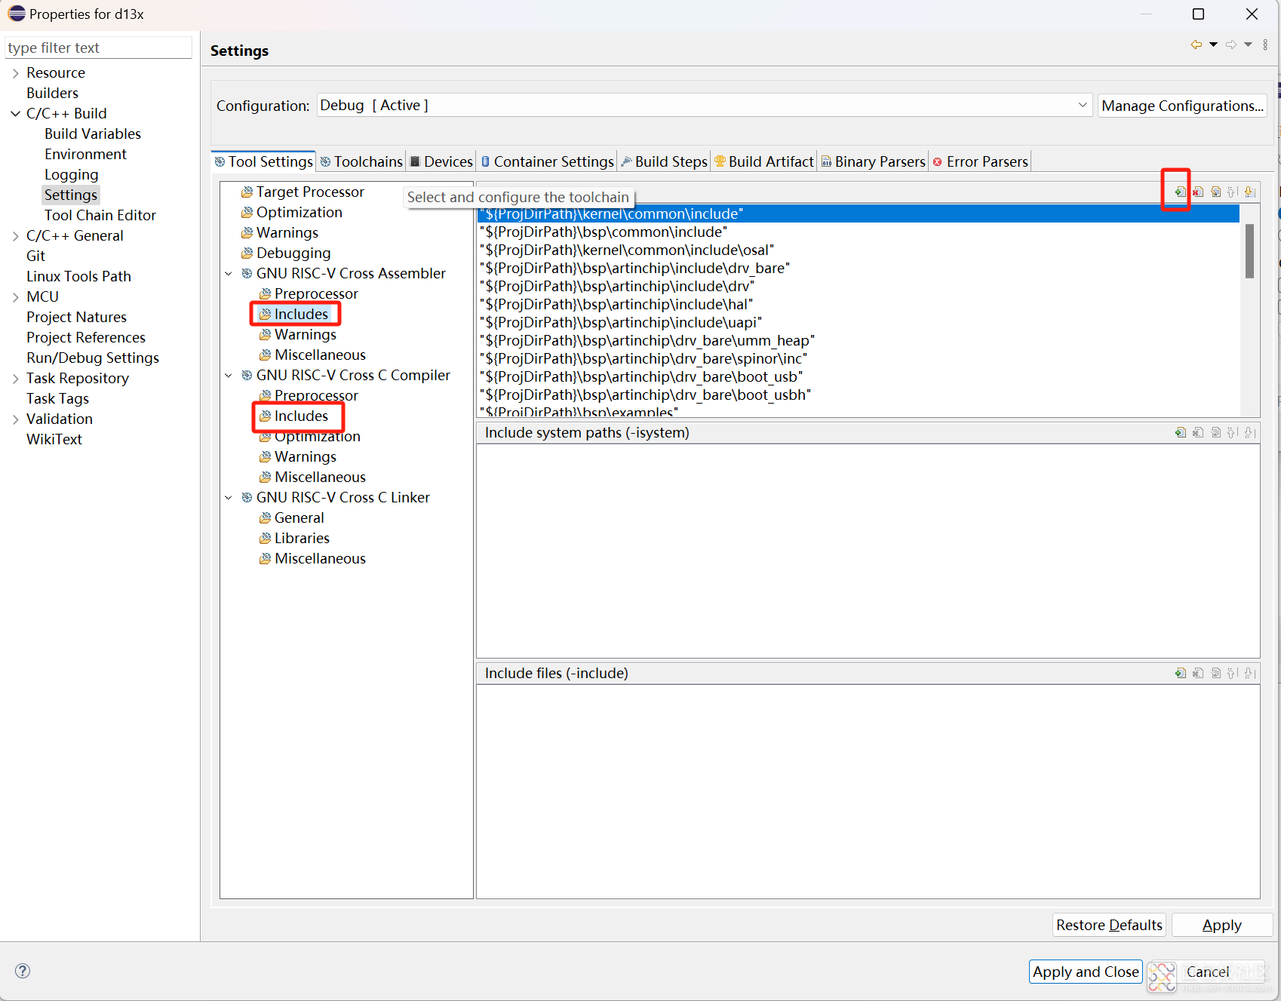Click Delete icon in Include files section

tap(1198, 673)
